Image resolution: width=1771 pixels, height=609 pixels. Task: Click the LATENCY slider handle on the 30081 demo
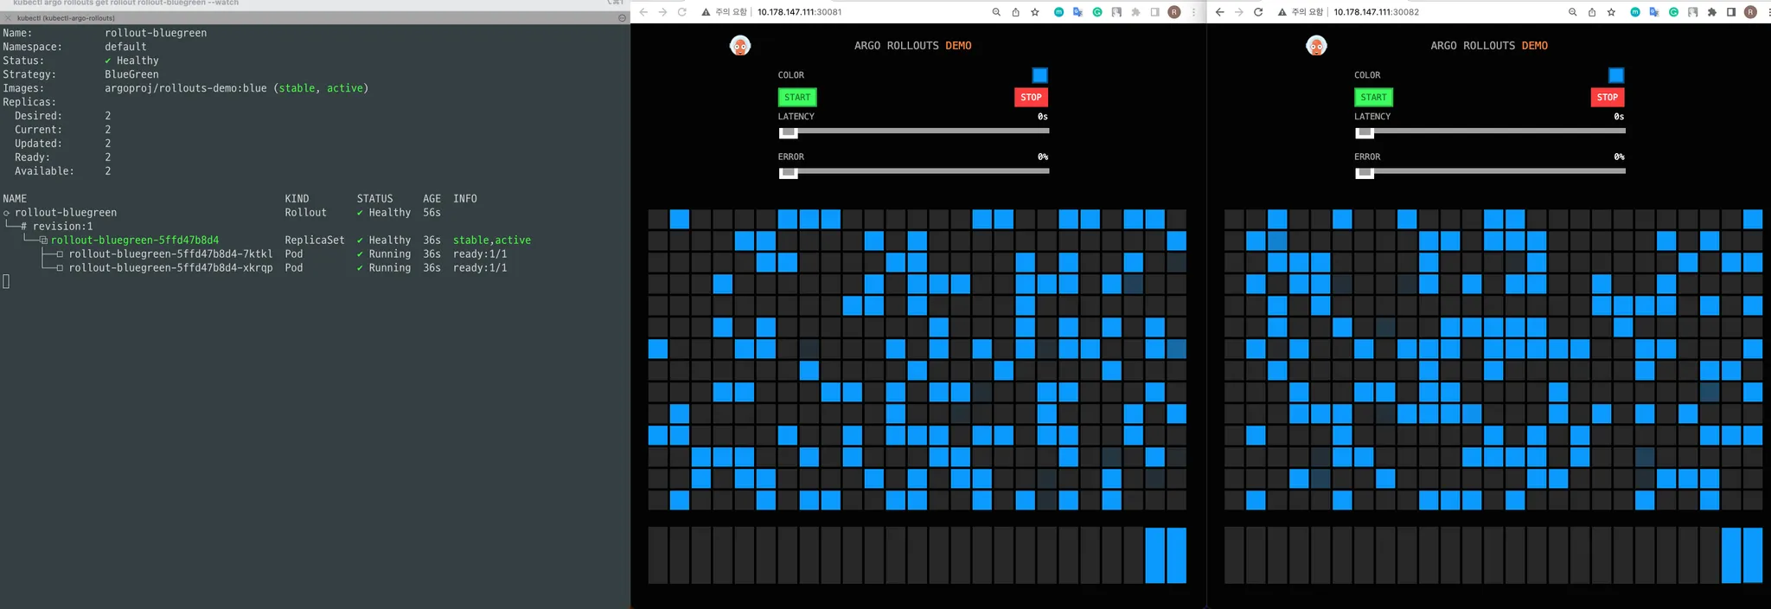788,131
